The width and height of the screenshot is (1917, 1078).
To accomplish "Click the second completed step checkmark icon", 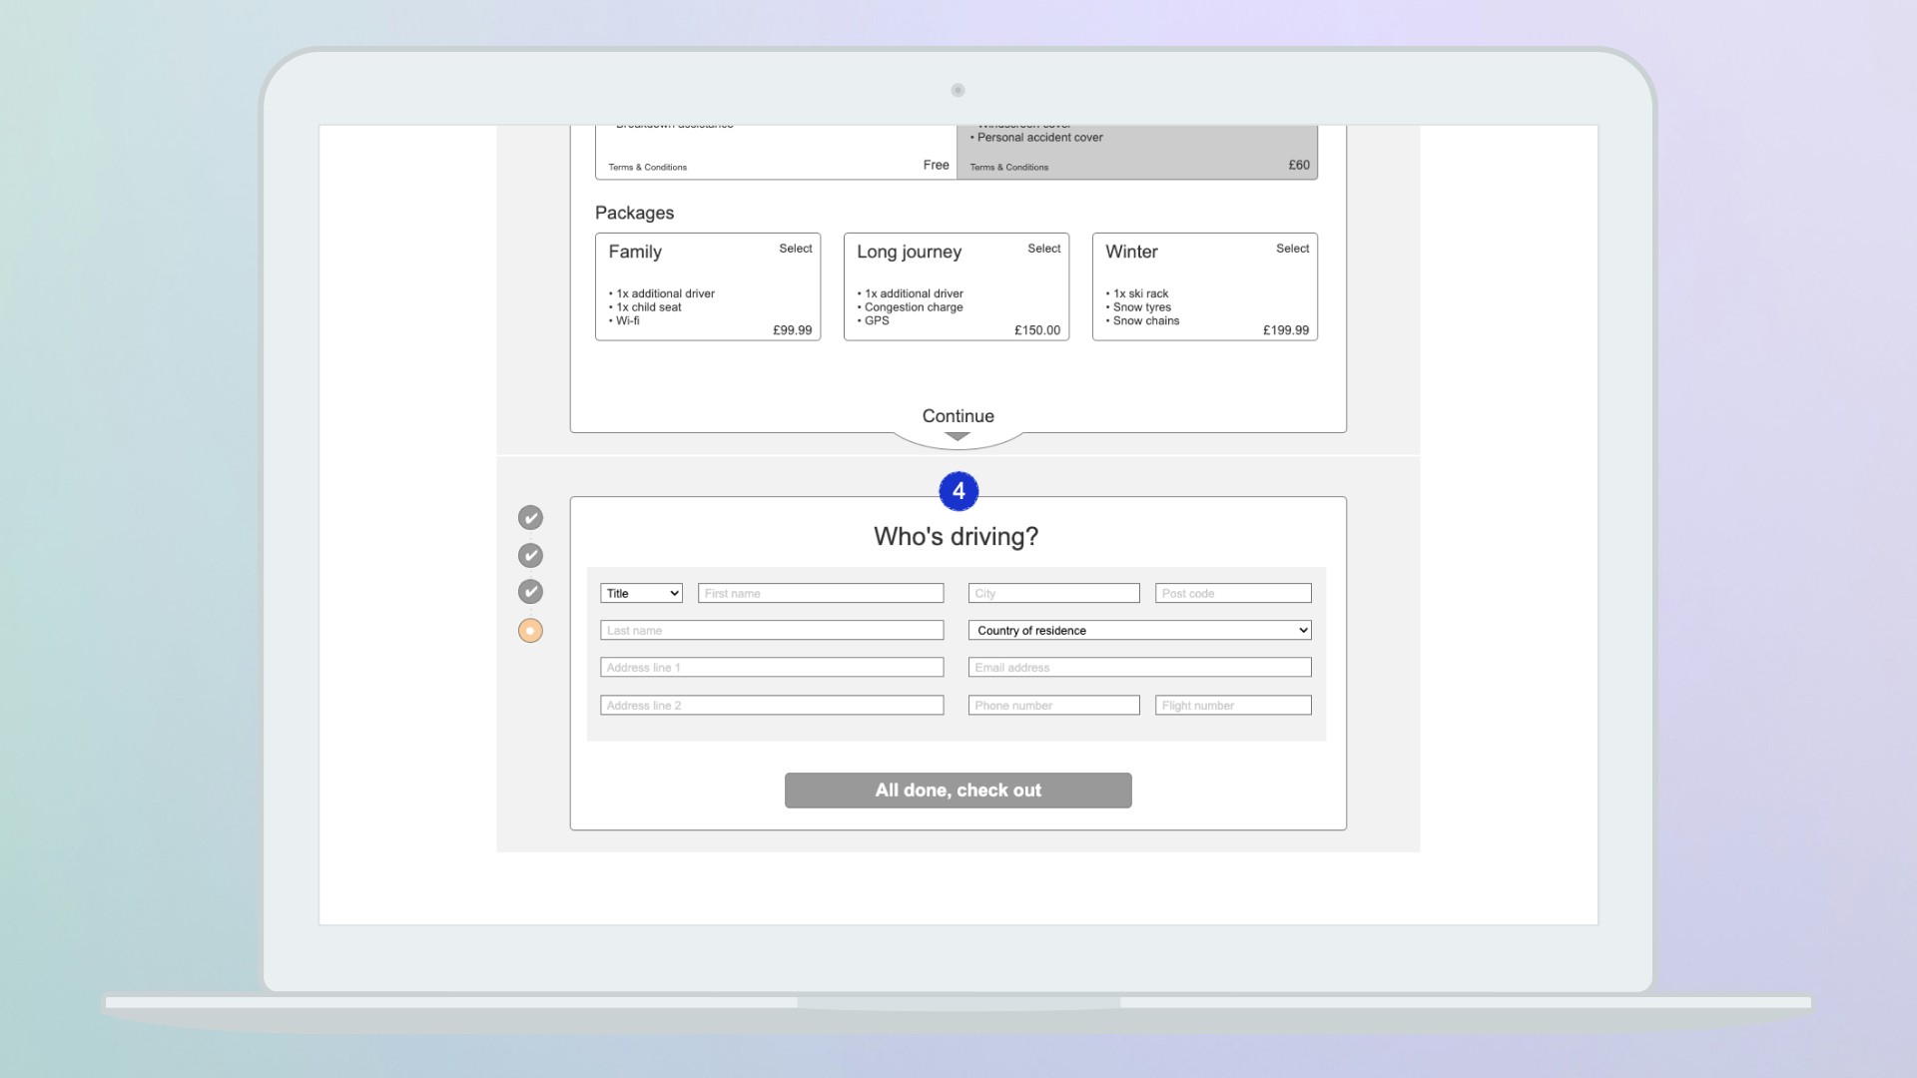I will (x=530, y=555).
